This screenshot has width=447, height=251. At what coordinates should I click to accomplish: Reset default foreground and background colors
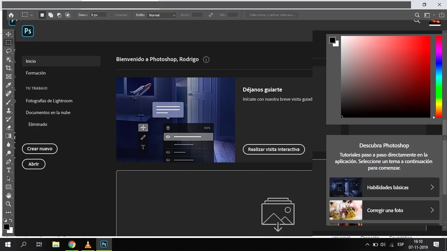5,220
